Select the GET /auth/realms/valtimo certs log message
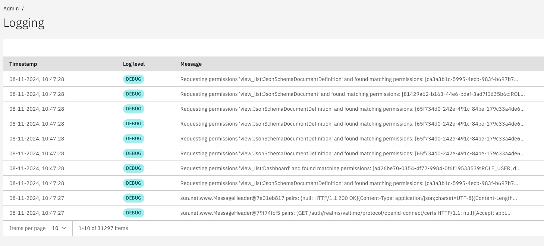The width and height of the screenshot is (544, 246). 345,213
